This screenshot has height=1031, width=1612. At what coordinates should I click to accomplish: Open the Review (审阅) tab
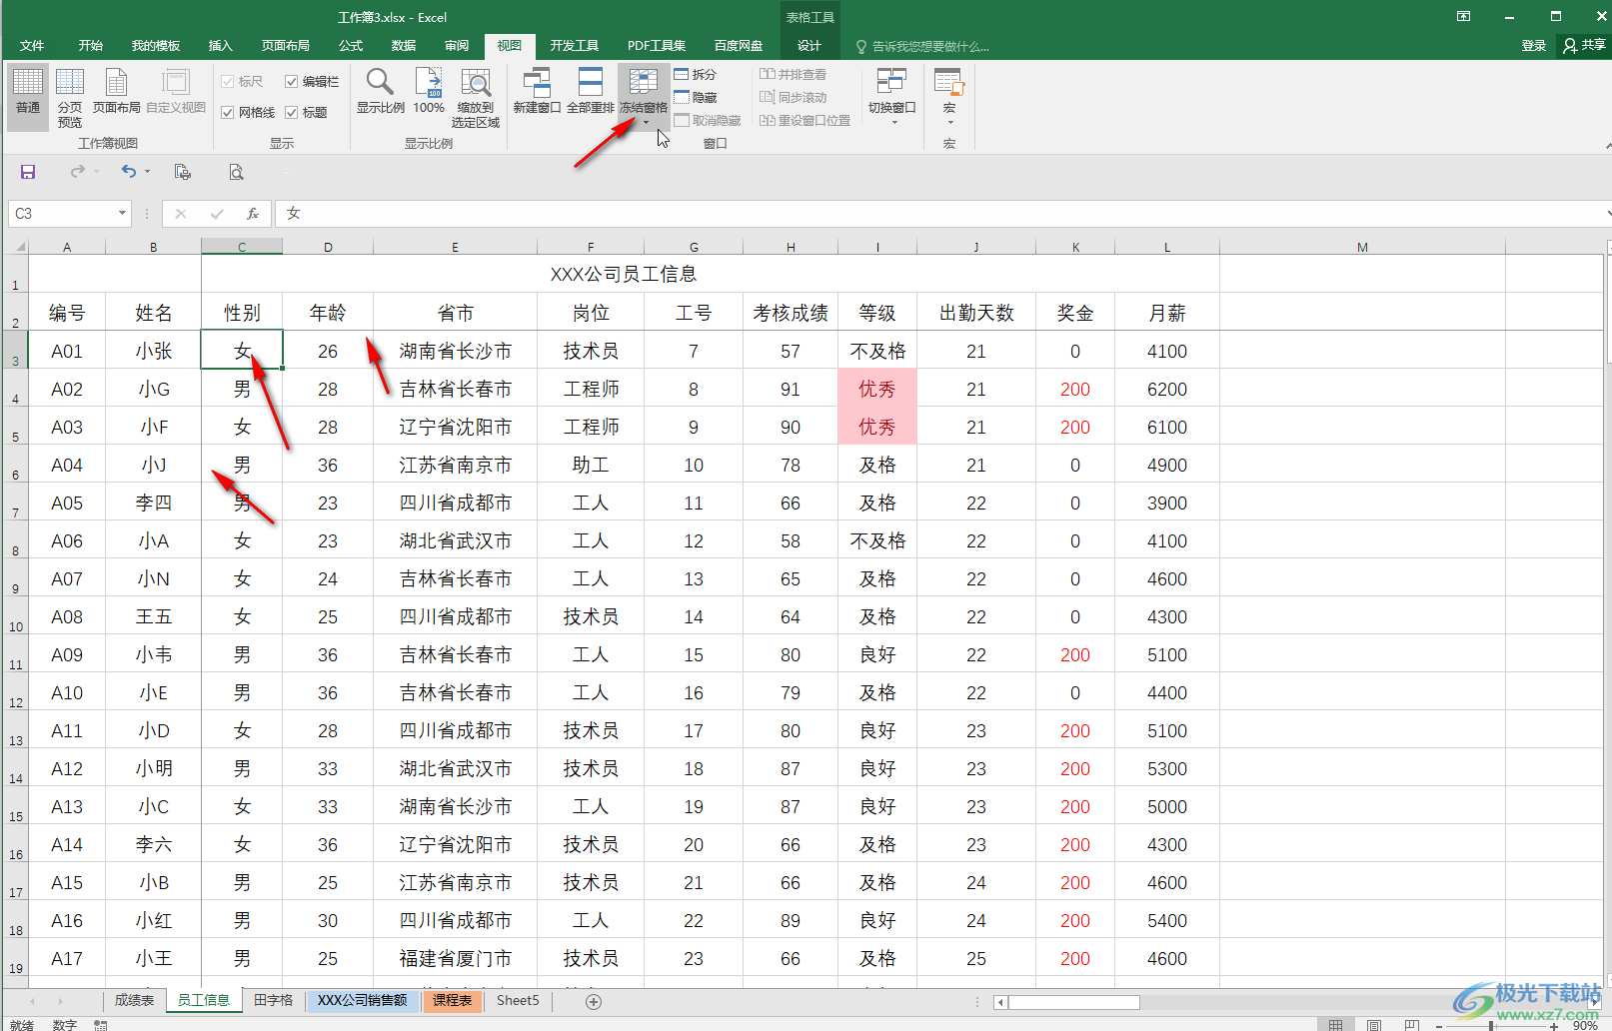[x=457, y=46]
